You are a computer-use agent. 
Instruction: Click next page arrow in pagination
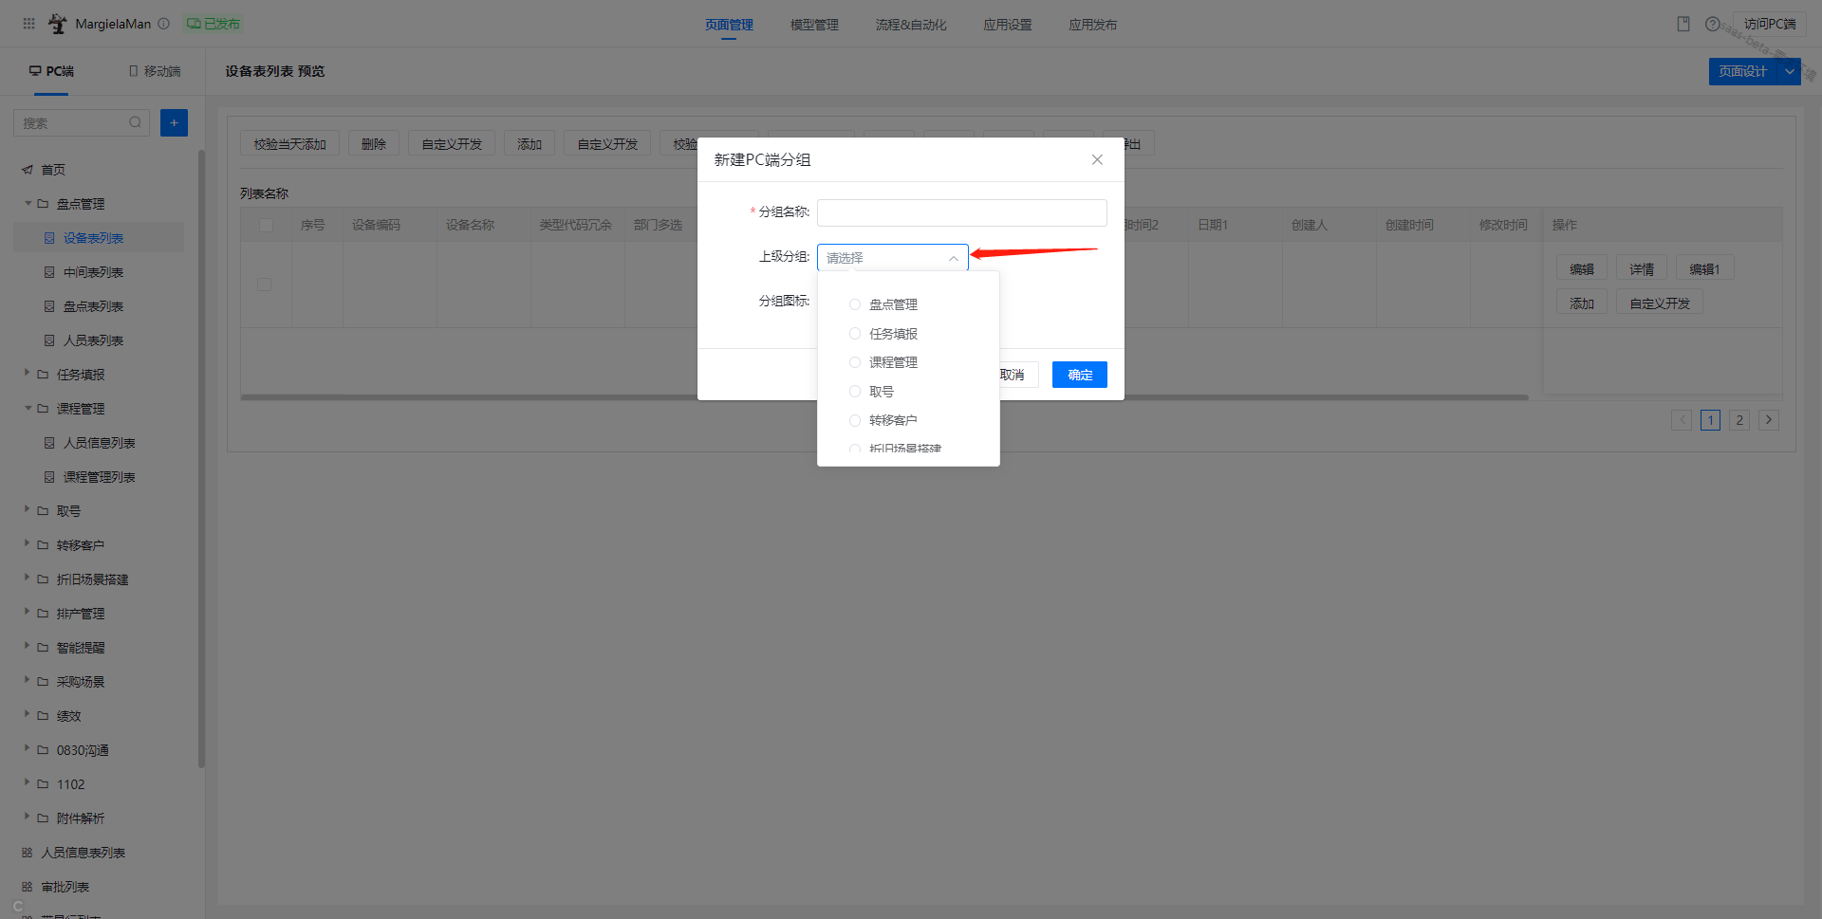click(x=1769, y=420)
